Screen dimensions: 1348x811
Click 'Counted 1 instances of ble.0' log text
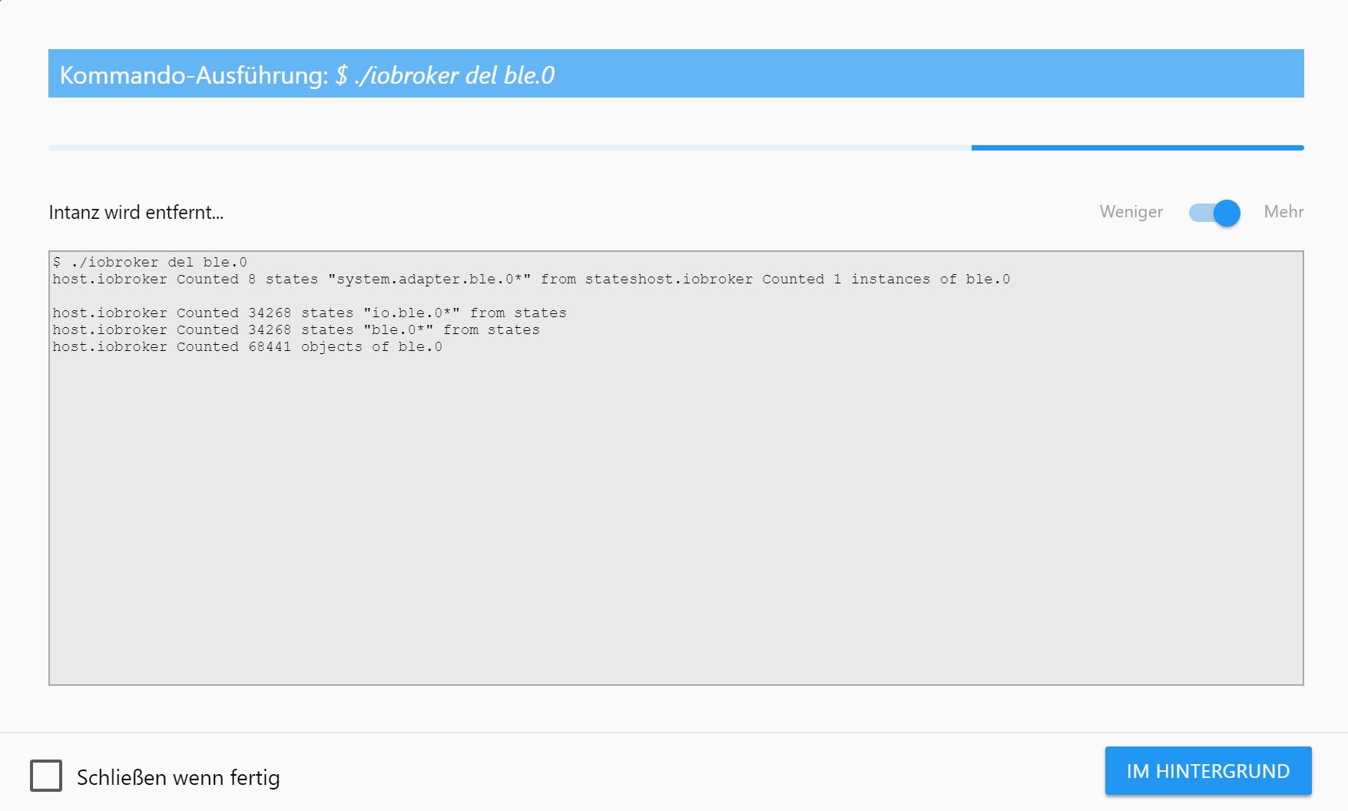point(886,279)
